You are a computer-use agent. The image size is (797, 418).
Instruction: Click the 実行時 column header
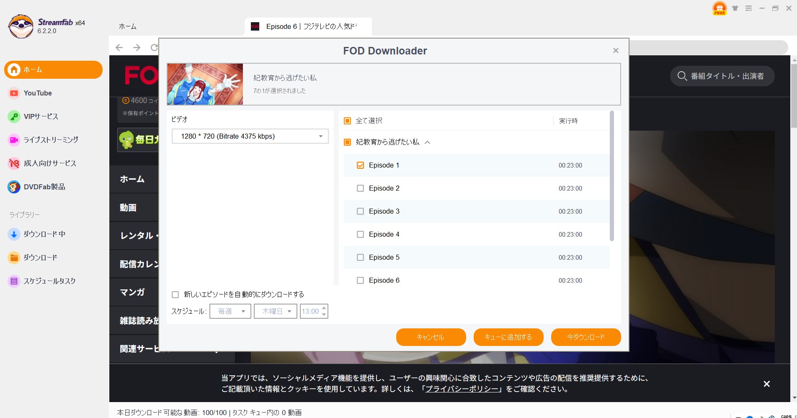click(568, 121)
